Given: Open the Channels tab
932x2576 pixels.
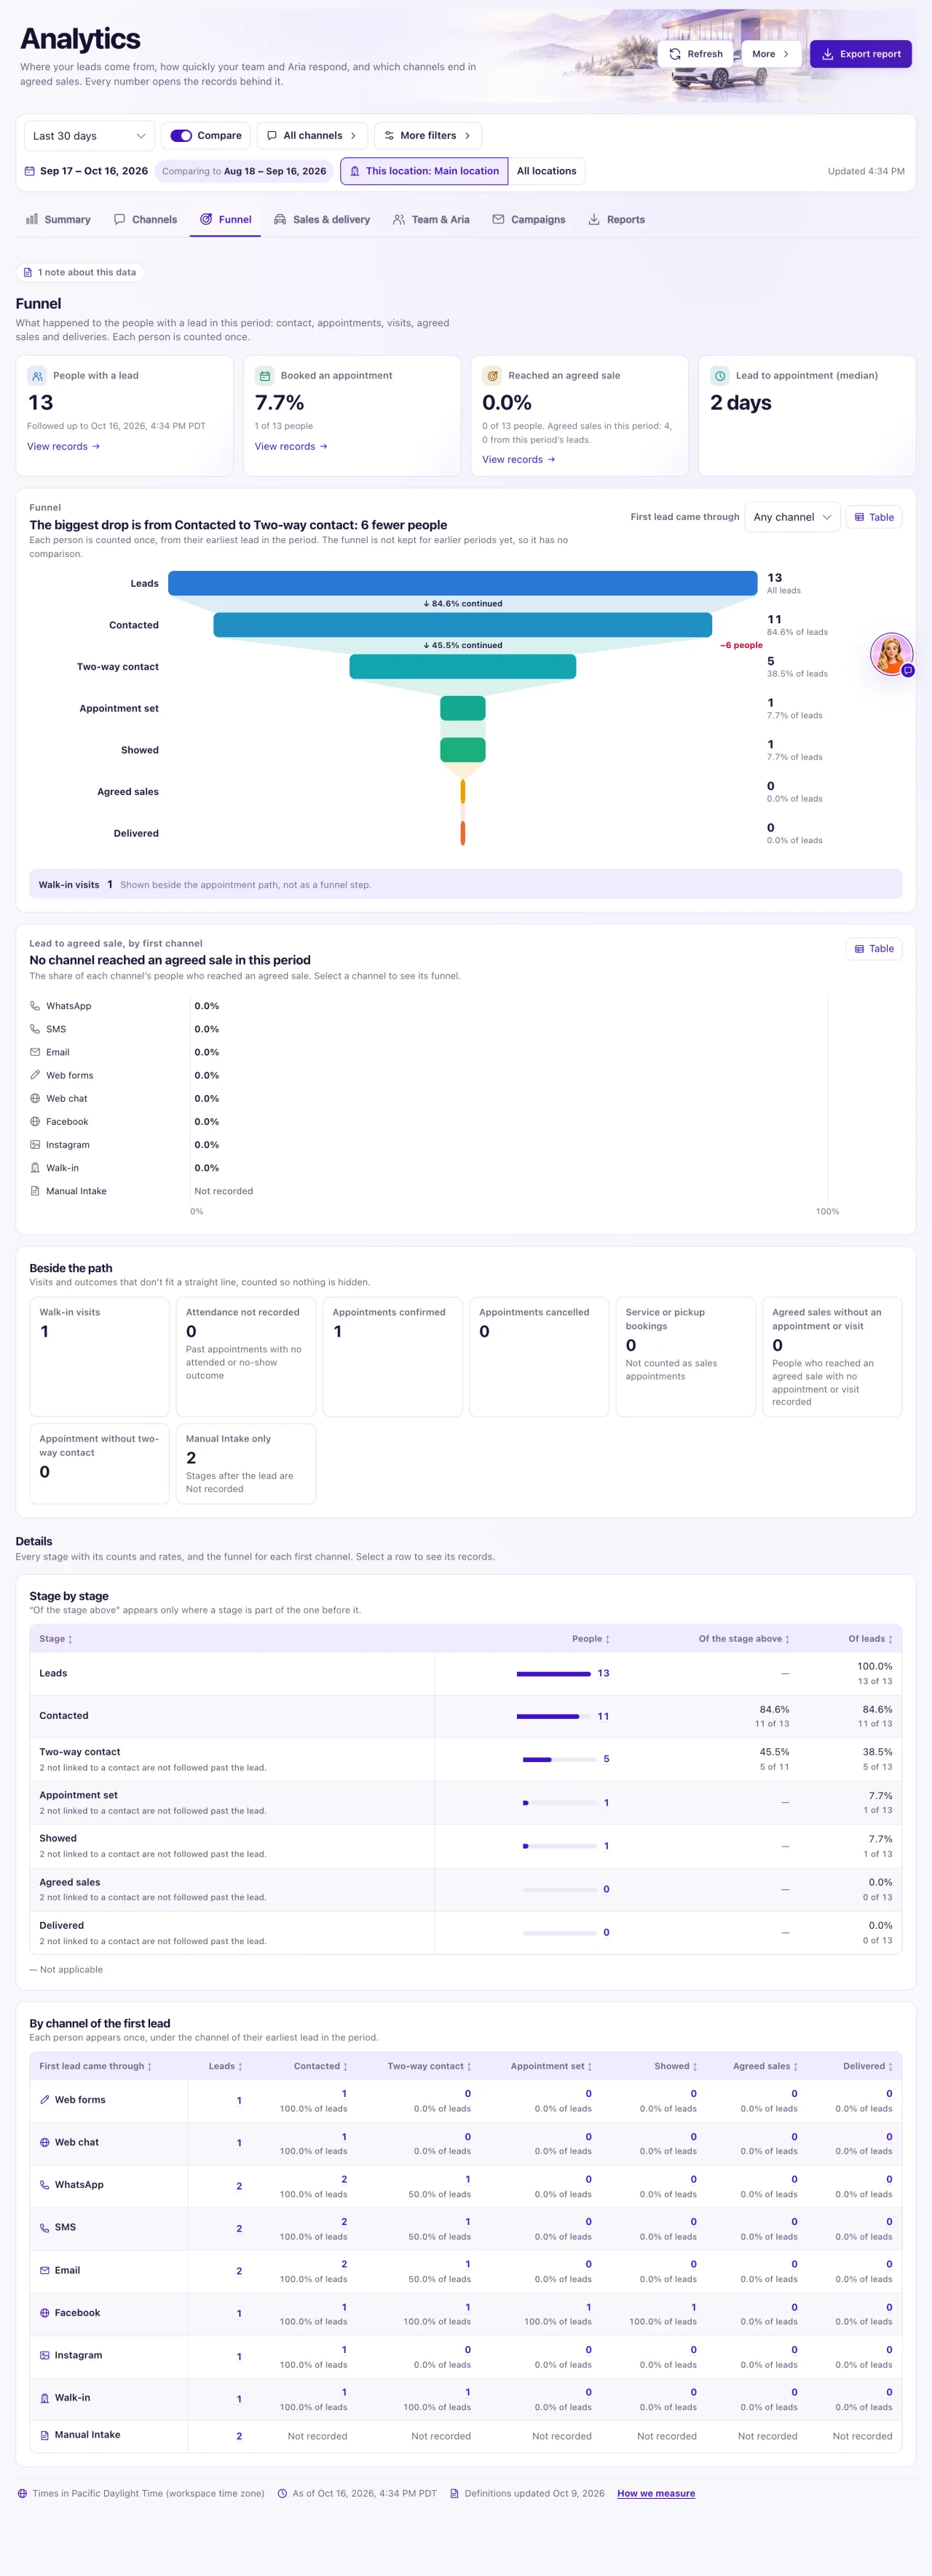Looking at the screenshot, I should 145,220.
